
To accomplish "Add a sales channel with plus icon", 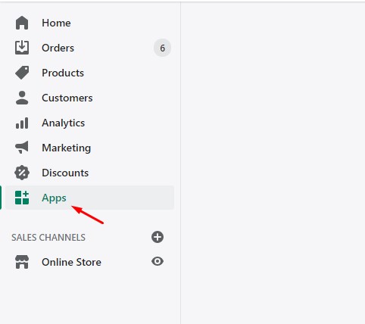I will (x=158, y=237).
